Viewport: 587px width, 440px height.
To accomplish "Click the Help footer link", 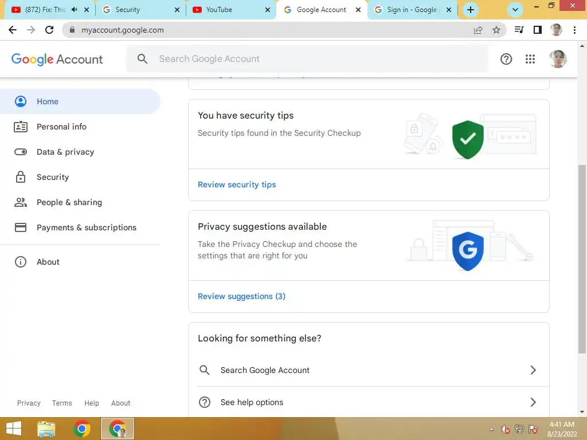I will [91, 403].
